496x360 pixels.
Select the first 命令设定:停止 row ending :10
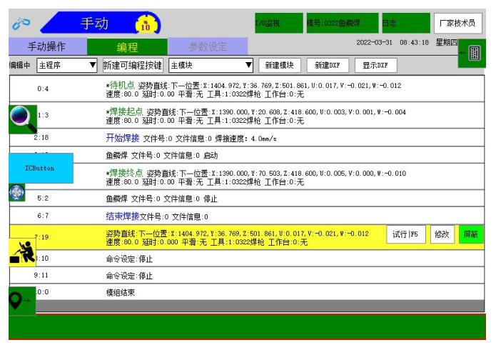click(247, 259)
